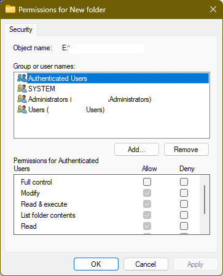Click the Deny column header
Viewport: 223px width, 276px height.
[187, 169]
